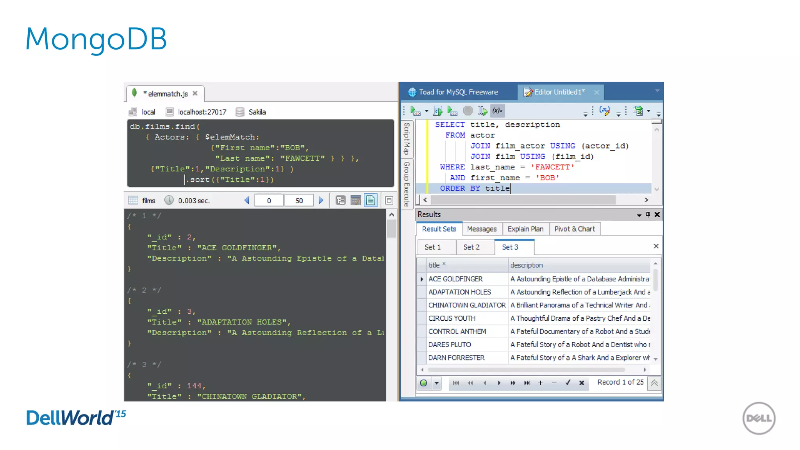This screenshot has height=450, width=800.
Task: Close the elemmatch.js tab
Action: 195,93
